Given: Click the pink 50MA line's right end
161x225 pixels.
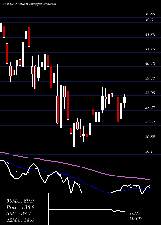Looking at the screenshot, I should point(149,179).
